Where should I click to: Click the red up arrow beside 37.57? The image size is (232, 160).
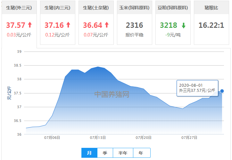pos(30,25)
